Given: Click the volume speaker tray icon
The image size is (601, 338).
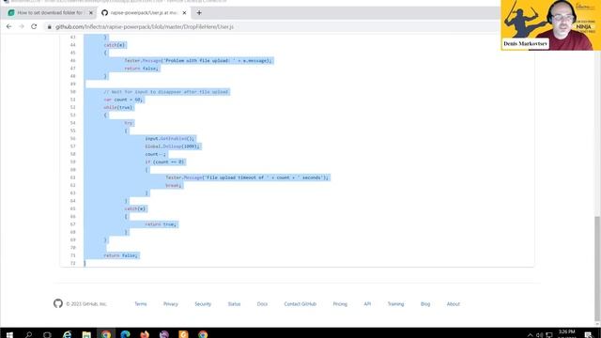Looking at the screenshot, I should pyautogui.click(x=539, y=334).
